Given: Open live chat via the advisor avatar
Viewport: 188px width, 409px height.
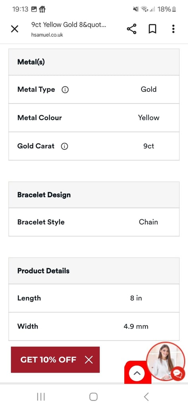Looking at the screenshot, I should (x=165, y=361).
